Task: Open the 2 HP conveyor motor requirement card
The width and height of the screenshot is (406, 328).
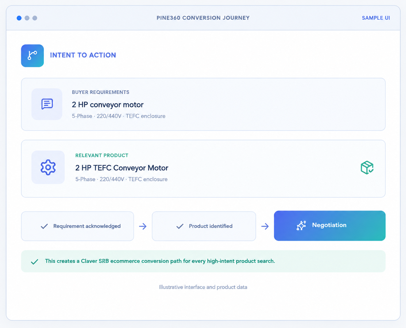Action: (x=203, y=104)
